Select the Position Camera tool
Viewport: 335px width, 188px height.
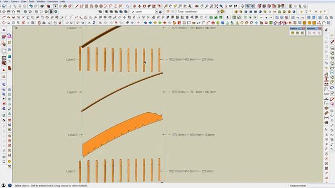(x=226, y=6)
